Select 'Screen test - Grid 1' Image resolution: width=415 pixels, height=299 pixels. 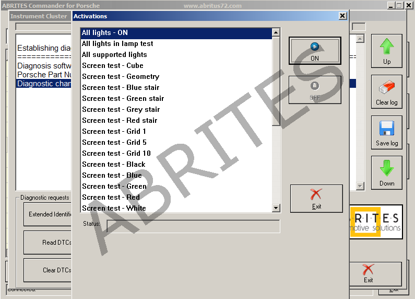[176, 132]
